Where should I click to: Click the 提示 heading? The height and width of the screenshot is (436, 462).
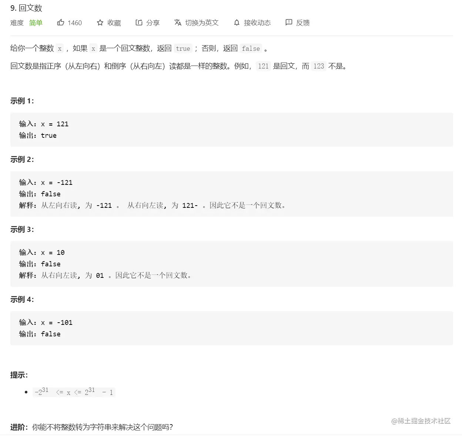pyautogui.click(x=19, y=375)
